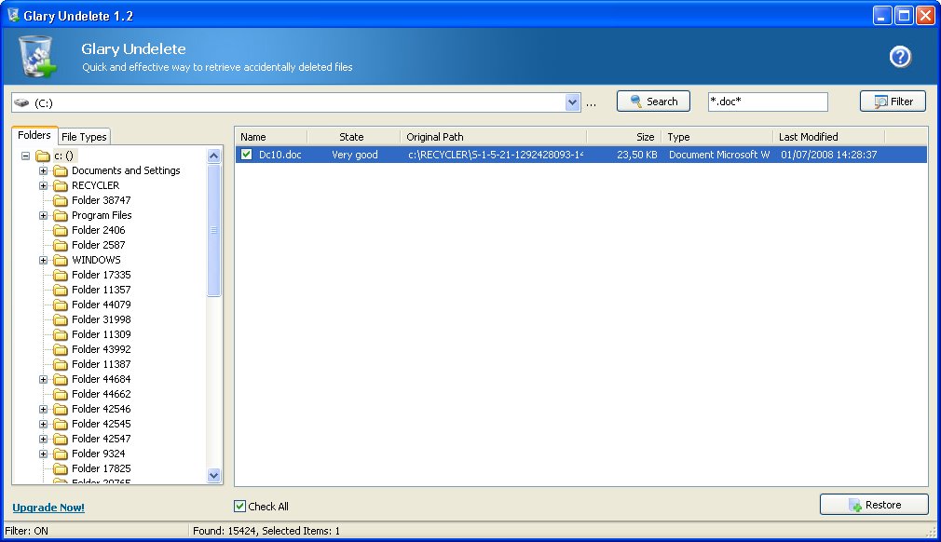The height and width of the screenshot is (542, 941).
Task: Expand the Program Files tree node
Action: [x=43, y=215]
